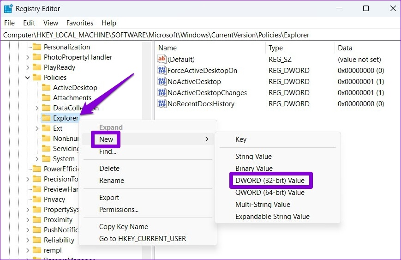Click the DWORD icon beside NoRecentDocsHistory
Screen dimensions: 401x260
(162, 103)
